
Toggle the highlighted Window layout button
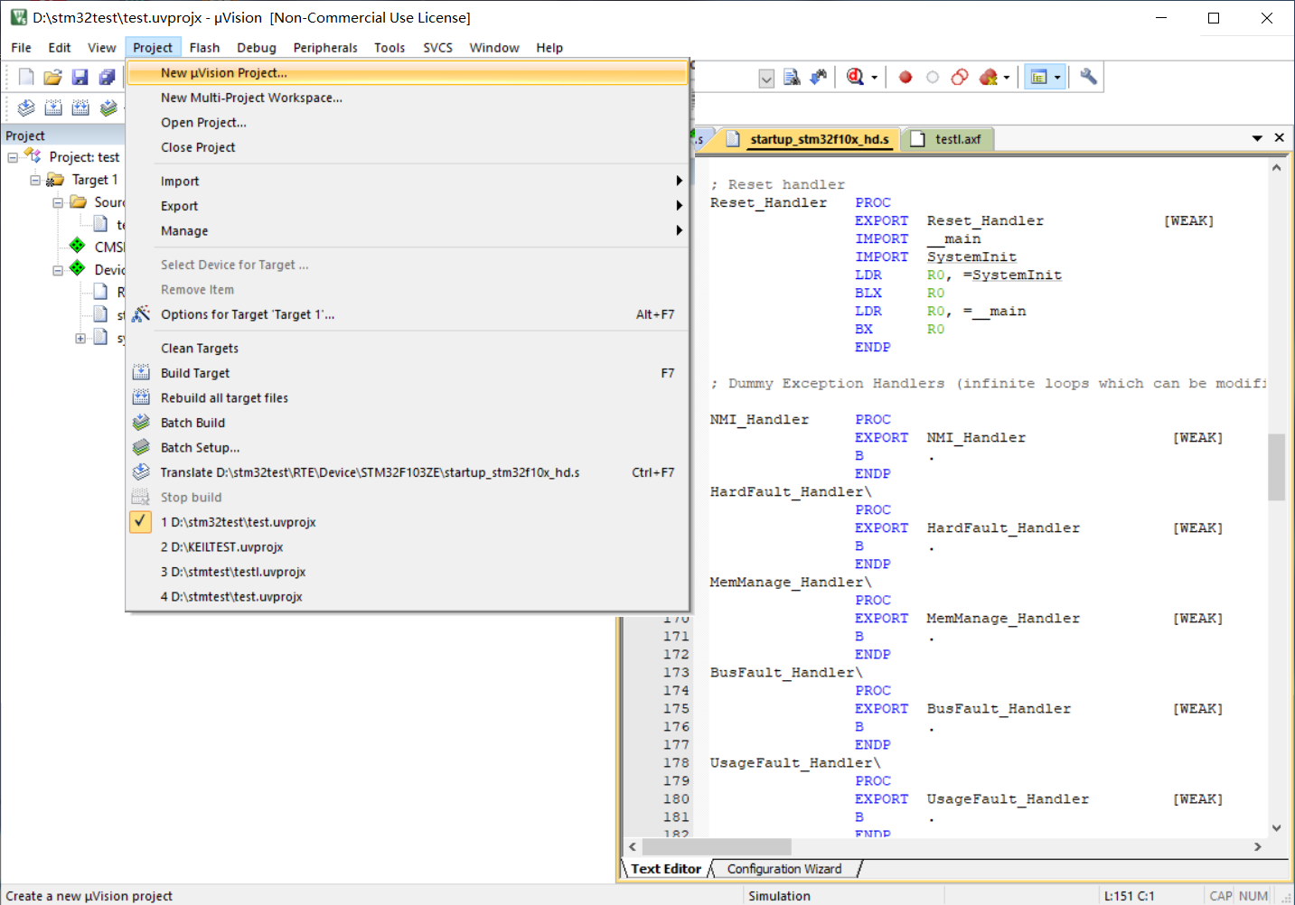(x=1039, y=78)
